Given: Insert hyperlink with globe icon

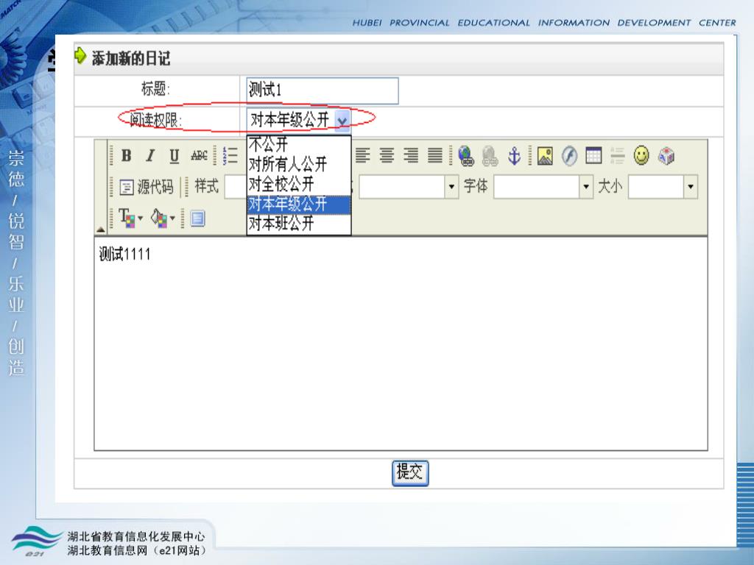Looking at the screenshot, I should [466, 156].
